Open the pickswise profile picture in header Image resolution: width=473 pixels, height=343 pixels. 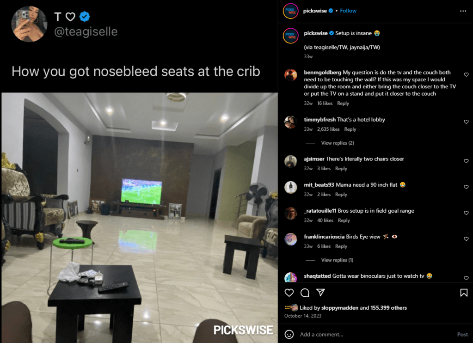[x=290, y=11]
